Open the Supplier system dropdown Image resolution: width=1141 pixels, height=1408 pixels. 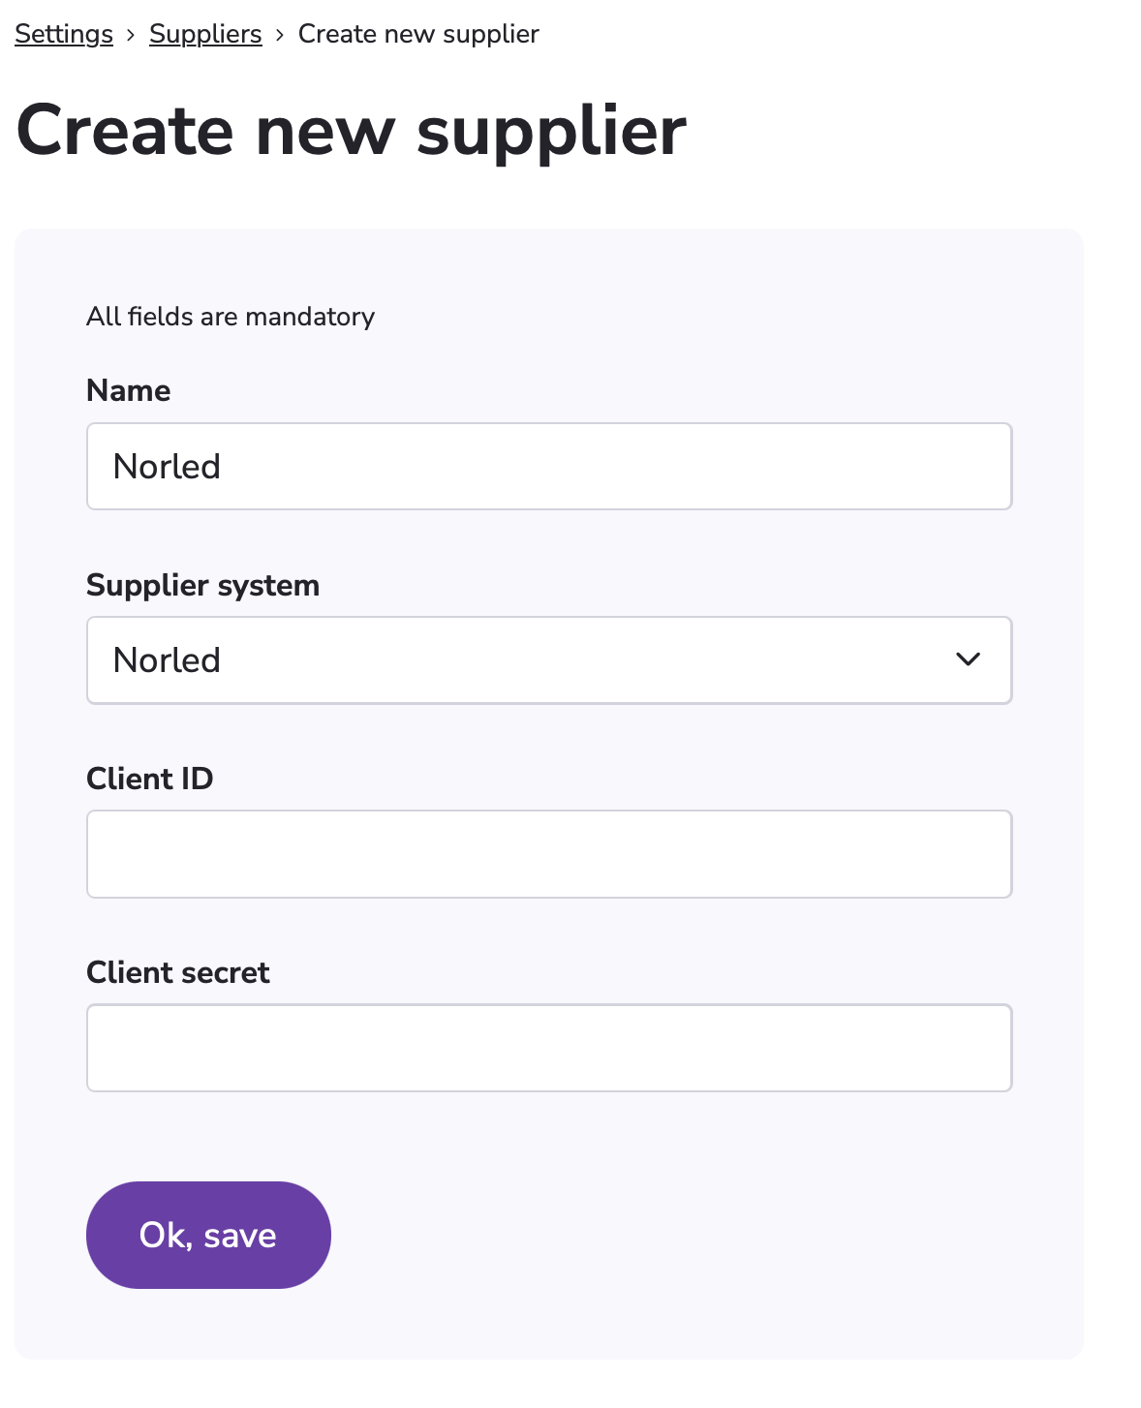(549, 660)
